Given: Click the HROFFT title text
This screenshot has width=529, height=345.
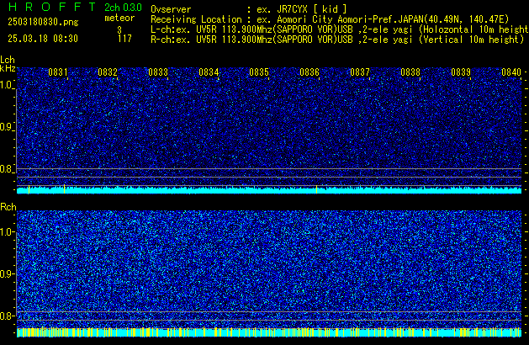Looking at the screenshot, I should tap(52, 7).
